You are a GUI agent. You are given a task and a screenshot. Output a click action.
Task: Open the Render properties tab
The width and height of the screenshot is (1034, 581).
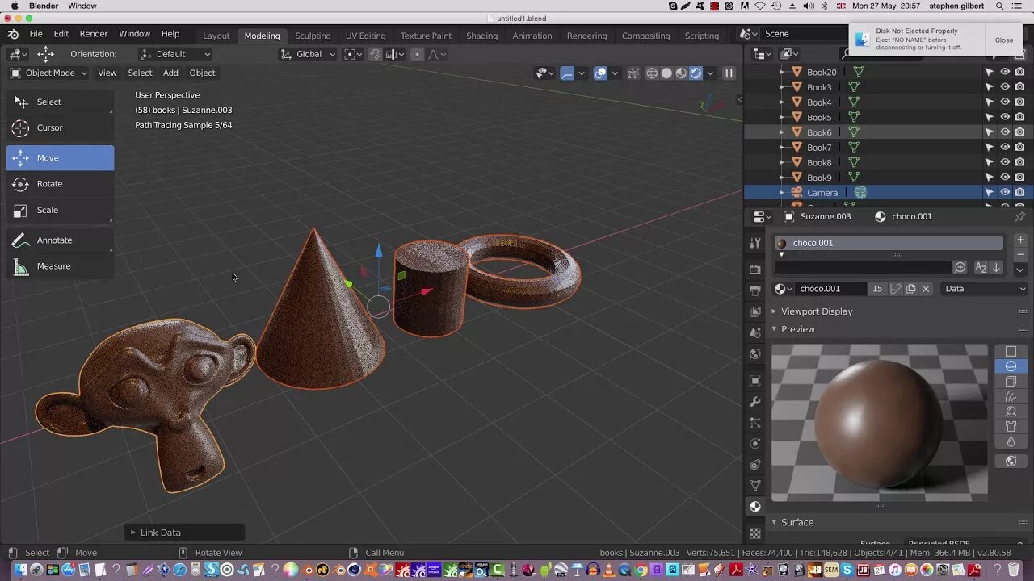(x=755, y=269)
